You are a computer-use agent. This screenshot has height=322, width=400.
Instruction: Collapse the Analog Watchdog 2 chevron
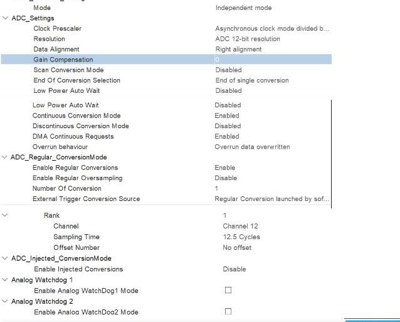4,301
